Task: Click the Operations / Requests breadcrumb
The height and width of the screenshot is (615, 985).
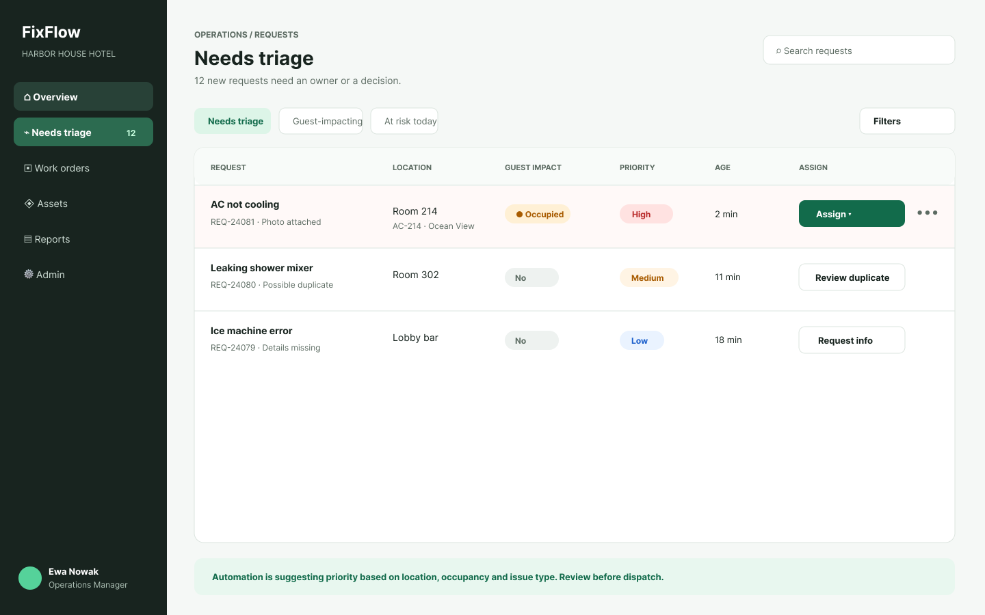Action: tap(246, 35)
